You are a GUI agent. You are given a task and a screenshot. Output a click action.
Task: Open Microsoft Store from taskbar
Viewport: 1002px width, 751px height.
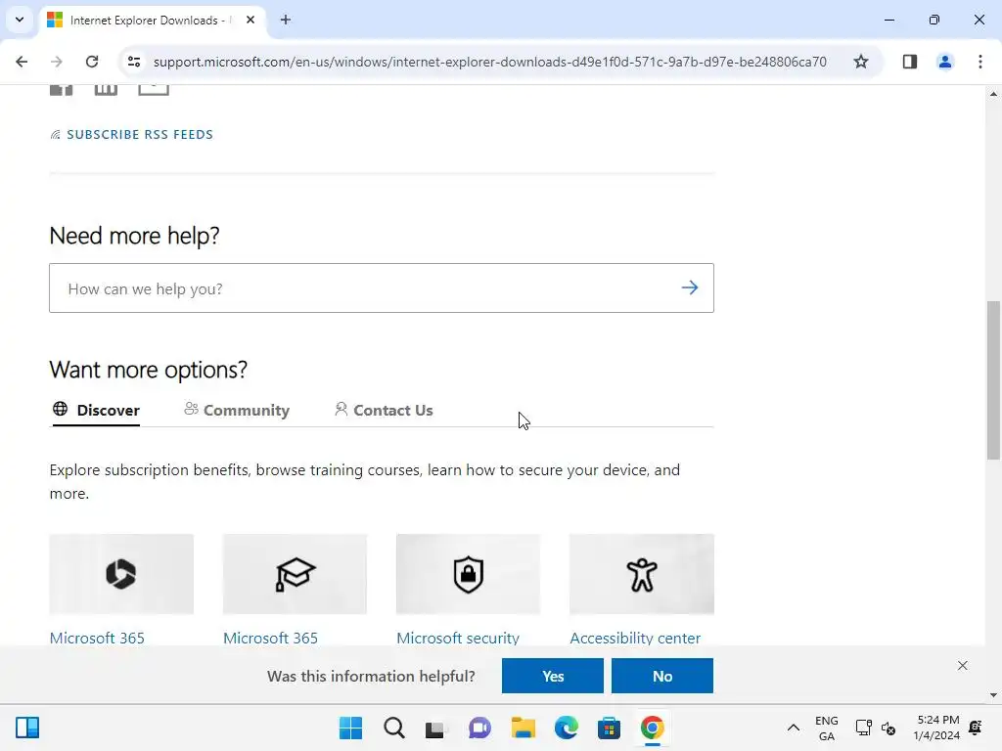pyautogui.click(x=609, y=728)
